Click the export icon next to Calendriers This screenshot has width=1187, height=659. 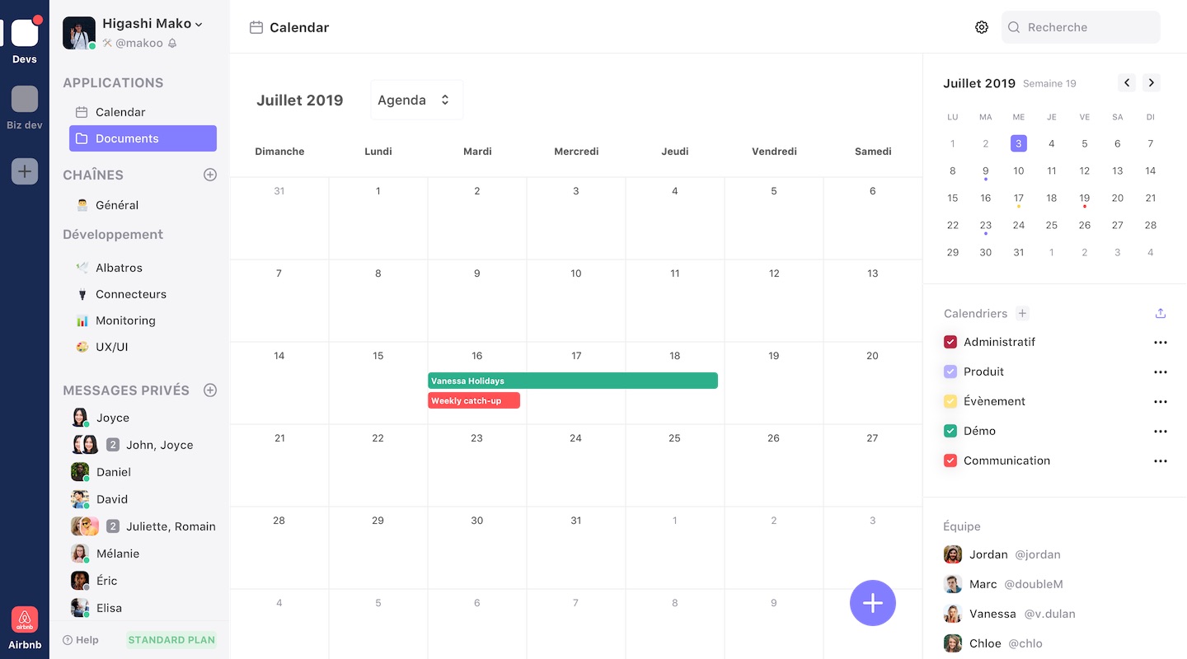(1160, 313)
